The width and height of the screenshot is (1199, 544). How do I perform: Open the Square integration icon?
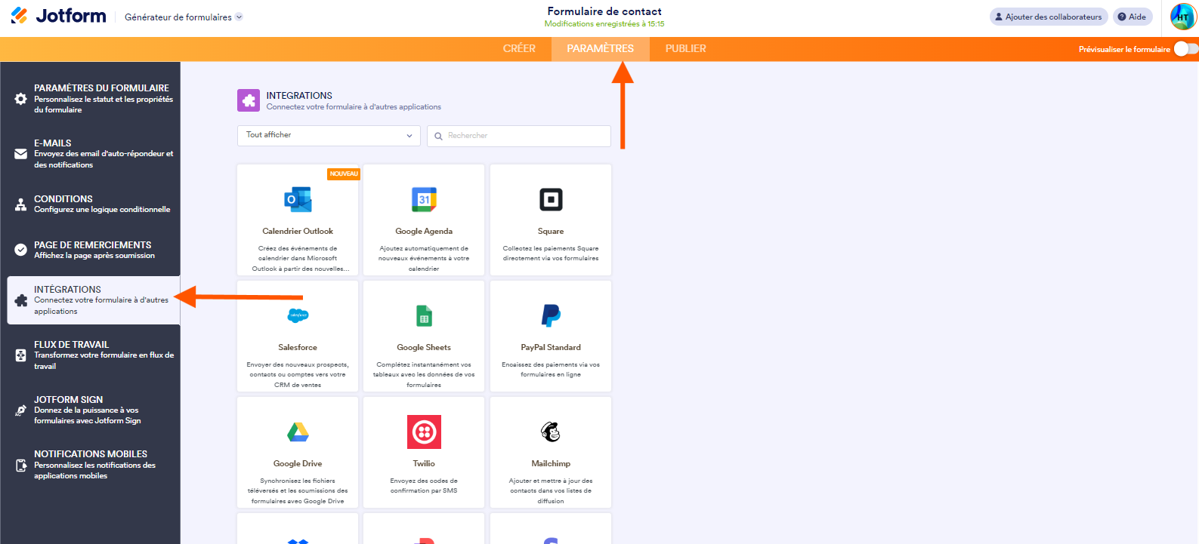coord(551,199)
